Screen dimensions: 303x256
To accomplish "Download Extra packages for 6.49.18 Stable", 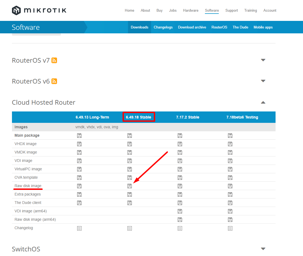I will click(129, 194).
